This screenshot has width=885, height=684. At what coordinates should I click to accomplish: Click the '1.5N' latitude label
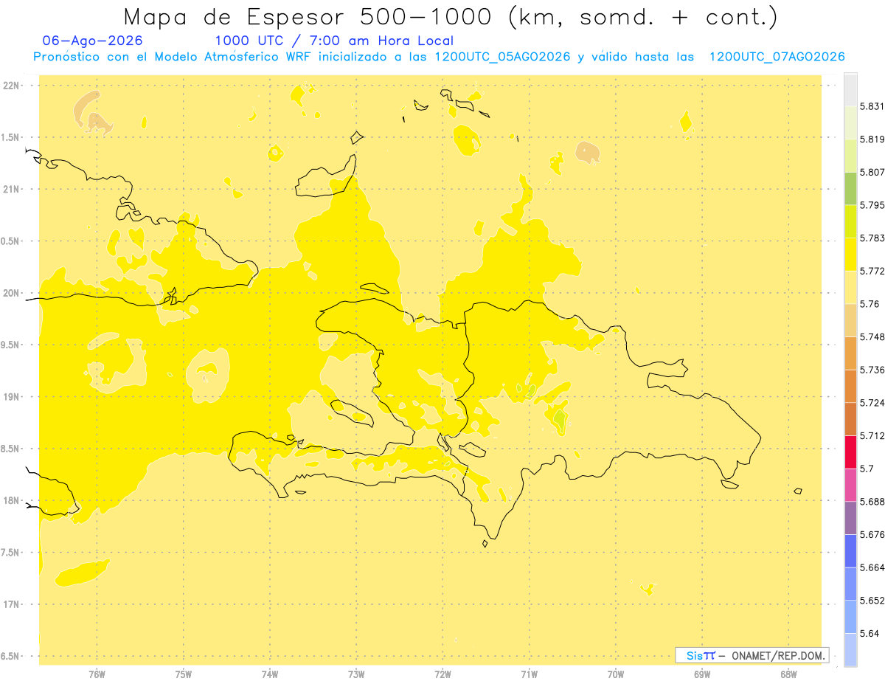pos(11,137)
